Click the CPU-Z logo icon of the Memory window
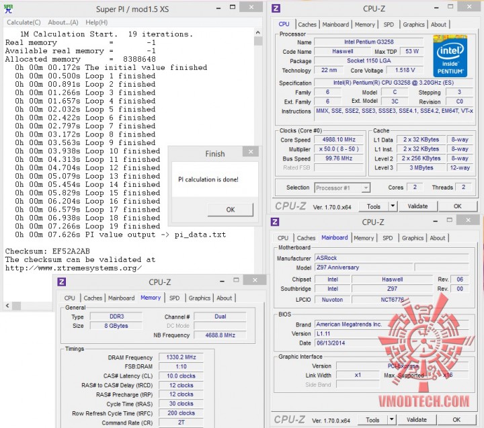Screen dimensions: 484x428 click(62, 282)
